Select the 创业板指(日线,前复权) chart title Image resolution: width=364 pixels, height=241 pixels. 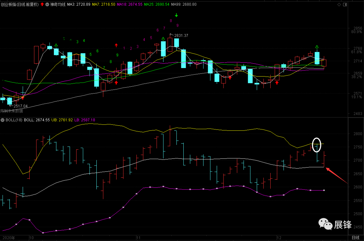coord(20,4)
